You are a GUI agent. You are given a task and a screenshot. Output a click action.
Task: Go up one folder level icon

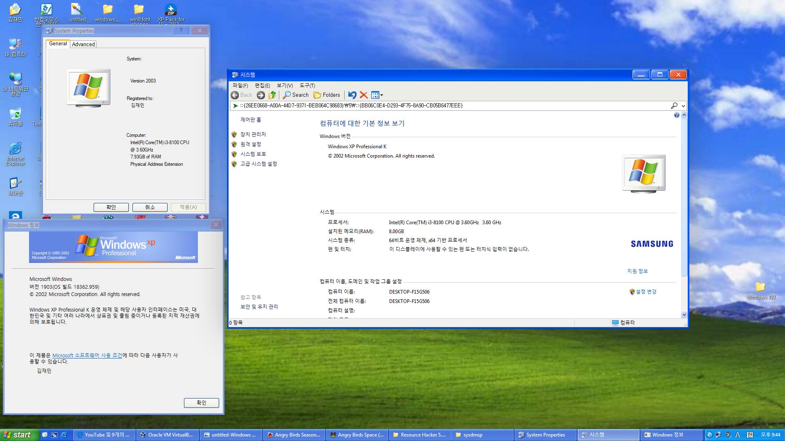(272, 95)
